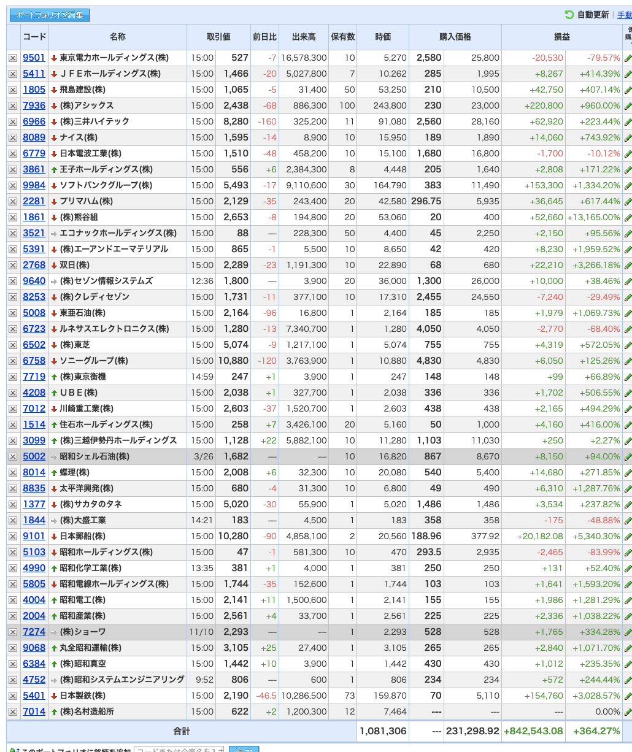Edit the 昭和真空 row with the pencil icon

628,664
